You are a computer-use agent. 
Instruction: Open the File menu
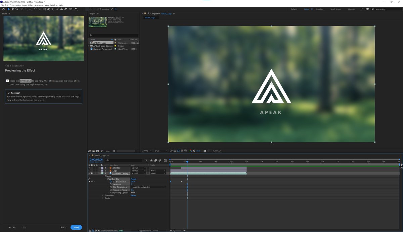(2, 5)
